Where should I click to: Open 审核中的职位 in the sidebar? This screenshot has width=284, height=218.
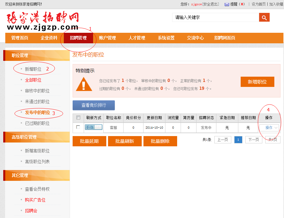37,91
